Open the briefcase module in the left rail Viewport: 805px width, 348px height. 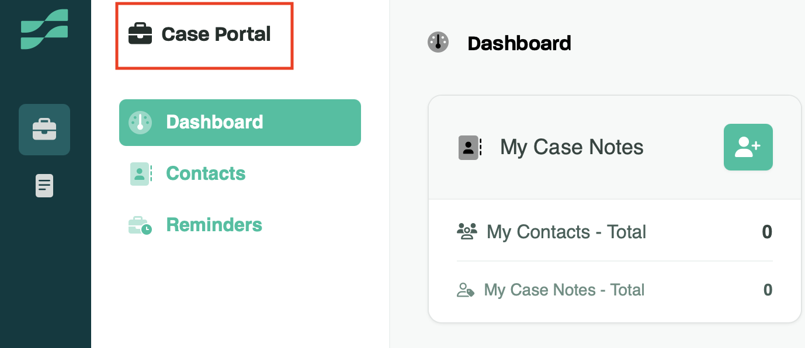(x=44, y=129)
